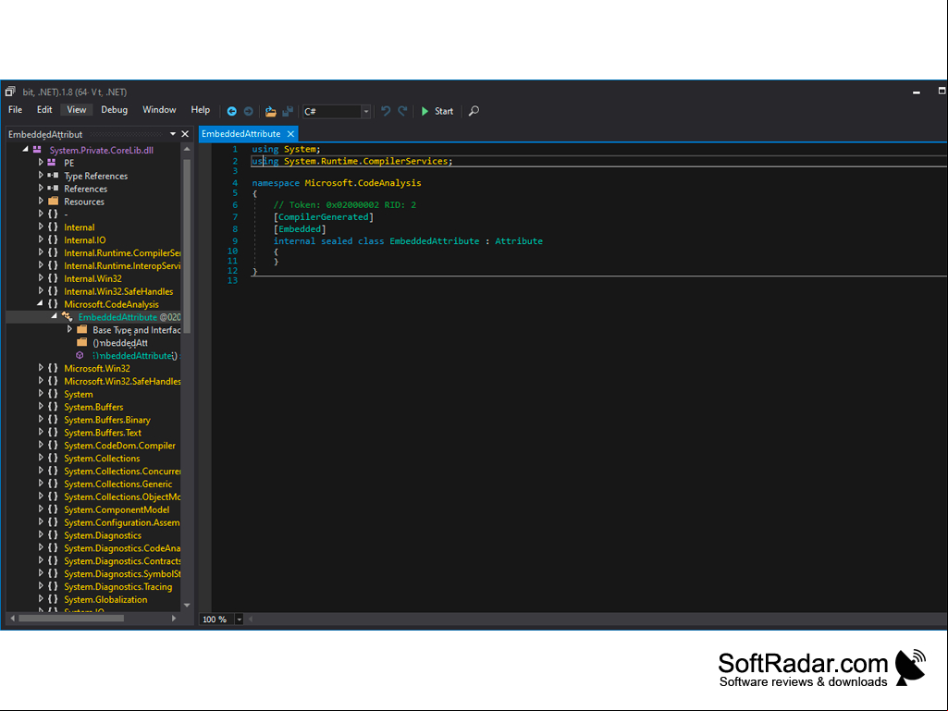The width and height of the screenshot is (948, 711).
Task: Open the View menu
Action: (x=77, y=110)
